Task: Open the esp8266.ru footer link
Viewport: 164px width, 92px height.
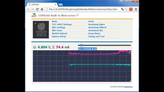Action: 128,87
